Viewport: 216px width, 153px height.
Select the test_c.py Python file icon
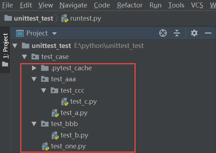coord(65,102)
